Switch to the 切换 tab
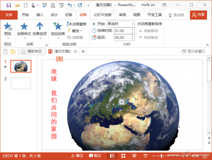The image size is (212, 160). point(69,15)
